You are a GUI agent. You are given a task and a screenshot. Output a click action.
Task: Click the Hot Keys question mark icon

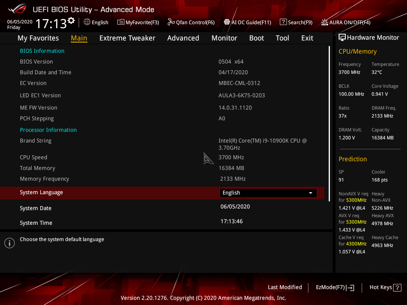coord(397,288)
